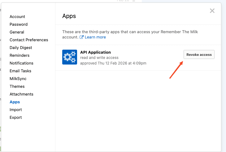Open the Account settings section
226x152 pixels.
17,17
